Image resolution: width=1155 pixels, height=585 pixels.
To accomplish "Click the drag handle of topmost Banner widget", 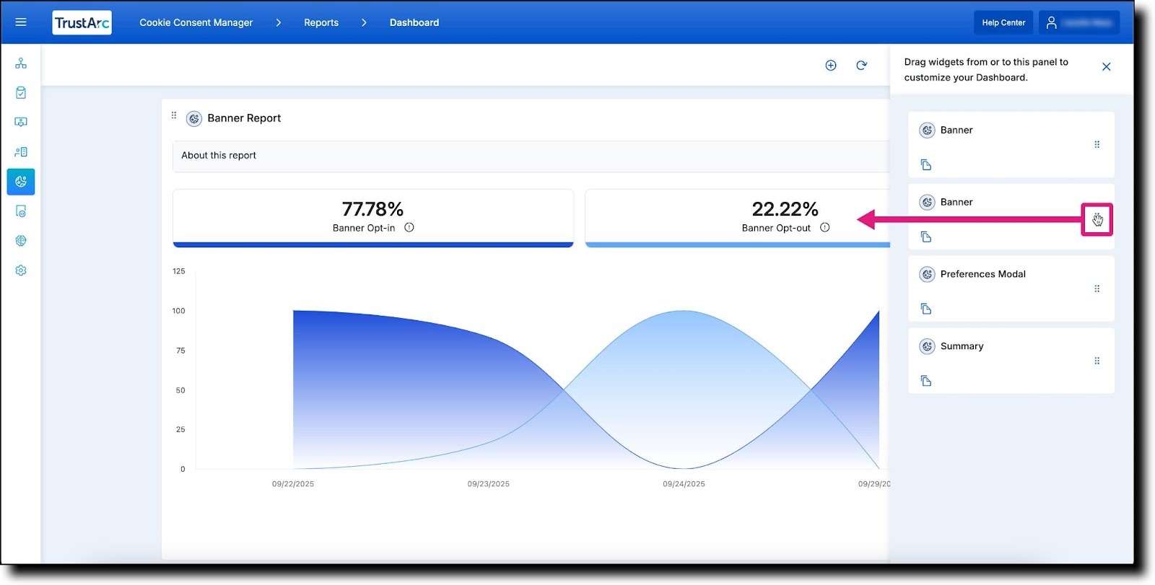I will pos(1097,145).
